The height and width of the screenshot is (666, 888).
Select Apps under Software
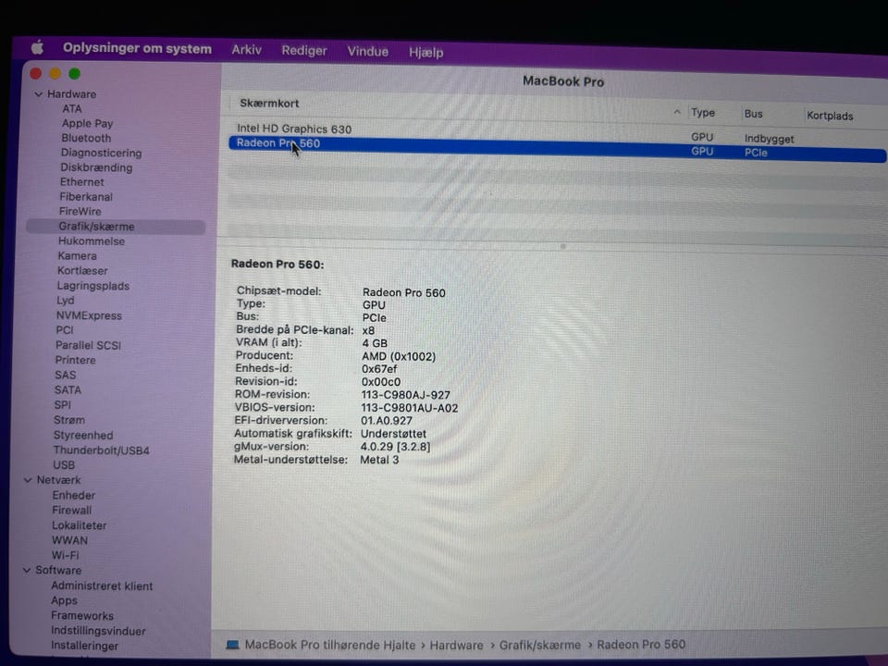pos(64,601)
